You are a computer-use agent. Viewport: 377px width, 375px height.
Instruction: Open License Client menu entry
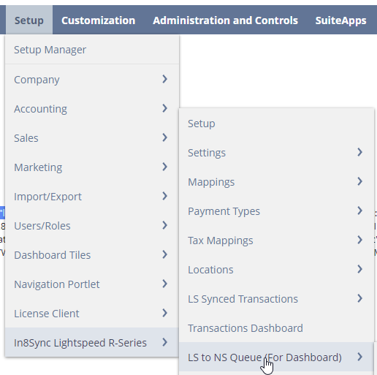[x=92, y=314]
